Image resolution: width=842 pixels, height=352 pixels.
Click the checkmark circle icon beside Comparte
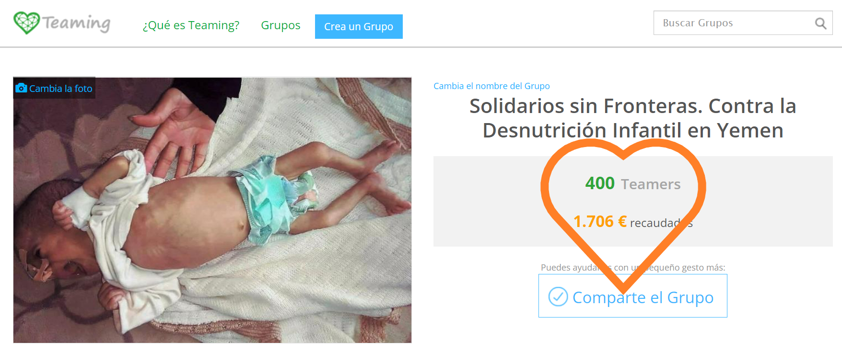558,297
